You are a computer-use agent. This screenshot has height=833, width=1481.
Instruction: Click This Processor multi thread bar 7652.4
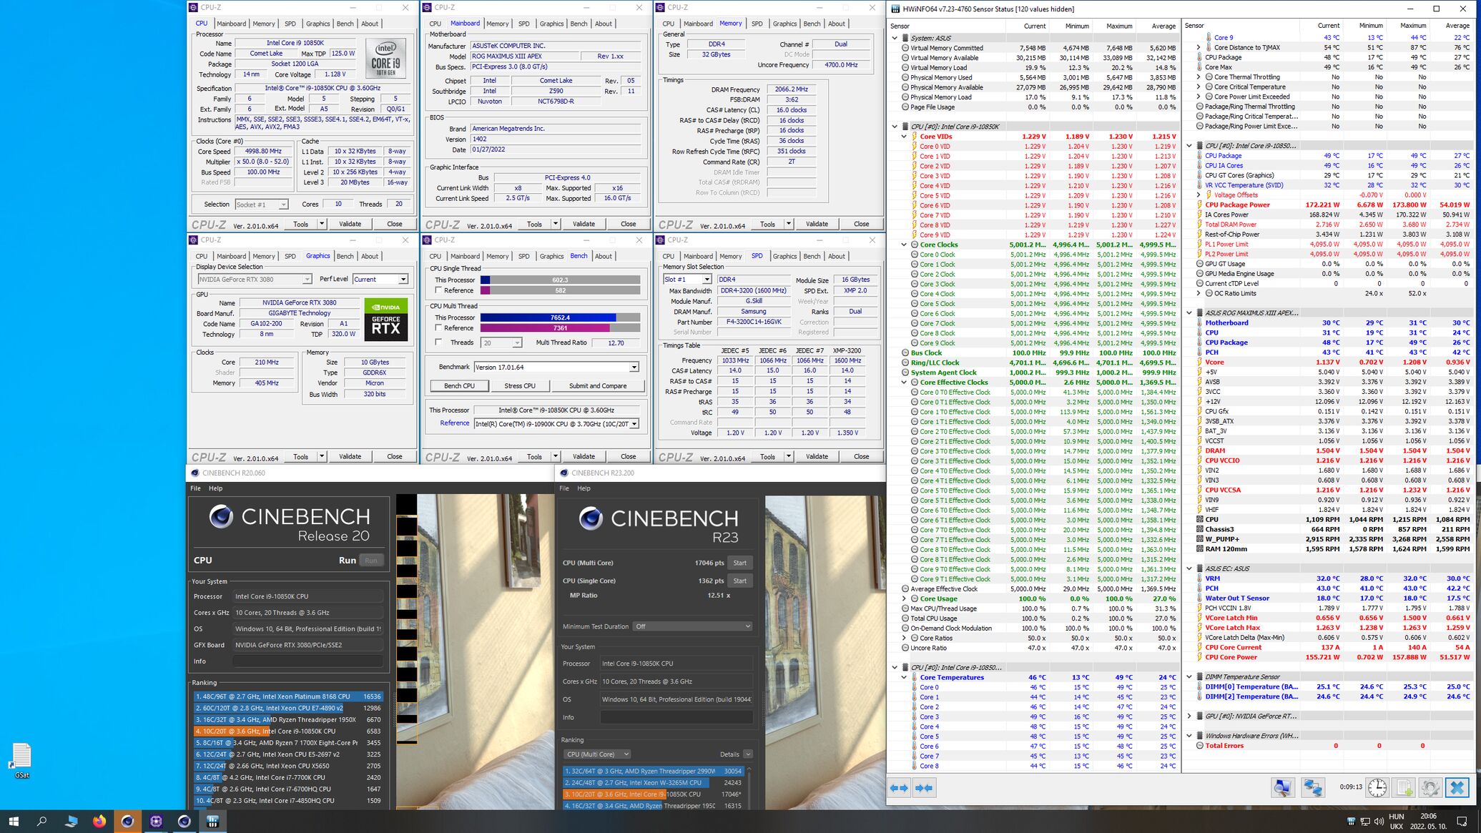pos(560,317)
